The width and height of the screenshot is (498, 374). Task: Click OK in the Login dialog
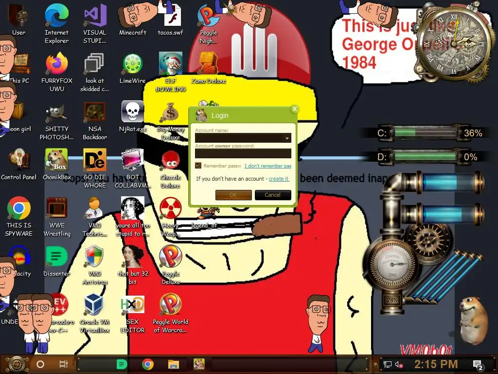(x=233, y=195)
